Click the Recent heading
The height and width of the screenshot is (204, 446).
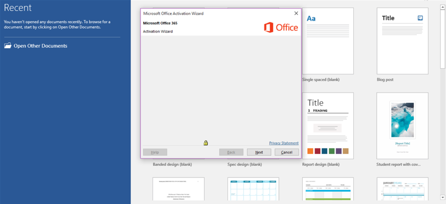pyautogui.click(x=18, y=8)
